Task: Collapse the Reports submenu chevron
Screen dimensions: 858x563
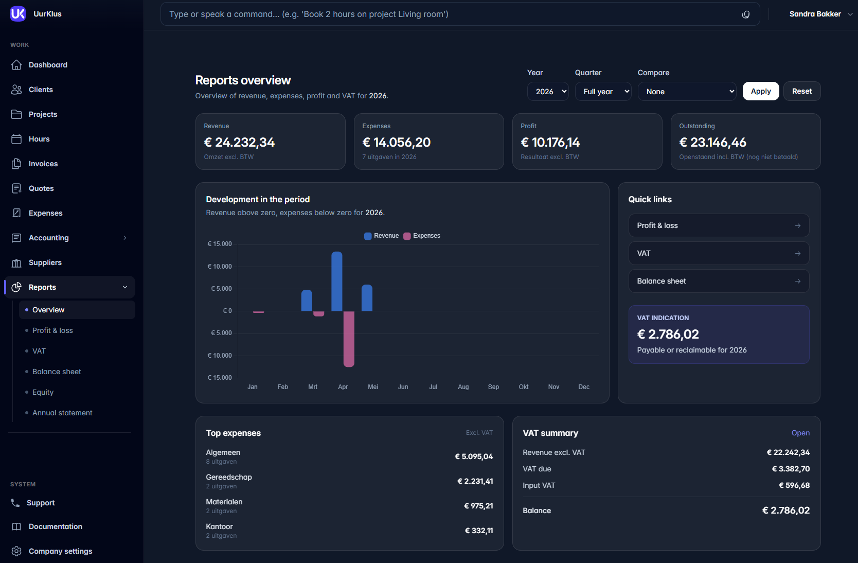Action: point(125,287)
